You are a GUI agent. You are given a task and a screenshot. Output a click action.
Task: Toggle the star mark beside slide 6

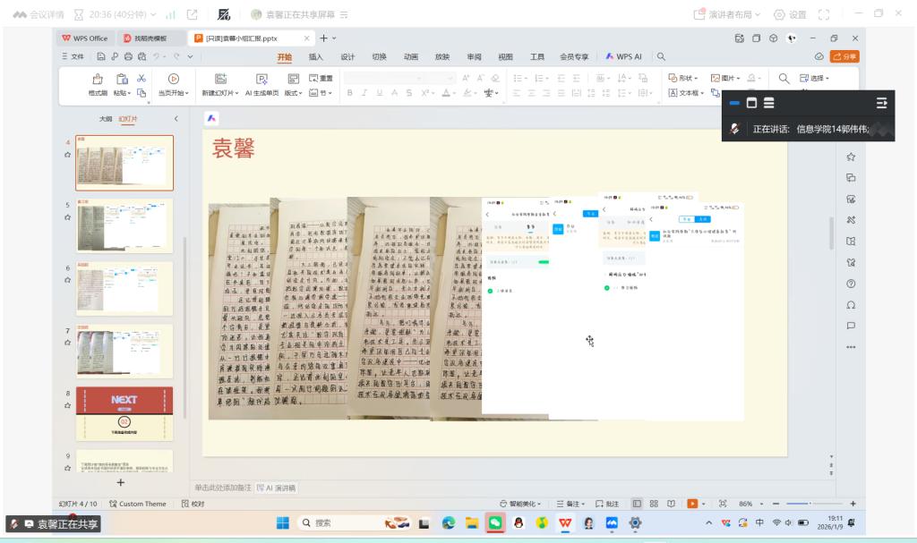67,279
